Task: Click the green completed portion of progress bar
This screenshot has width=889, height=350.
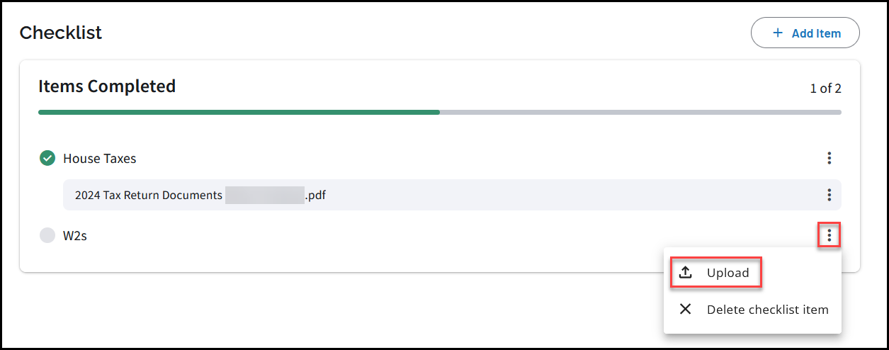Action: click(x=239, y=112)
